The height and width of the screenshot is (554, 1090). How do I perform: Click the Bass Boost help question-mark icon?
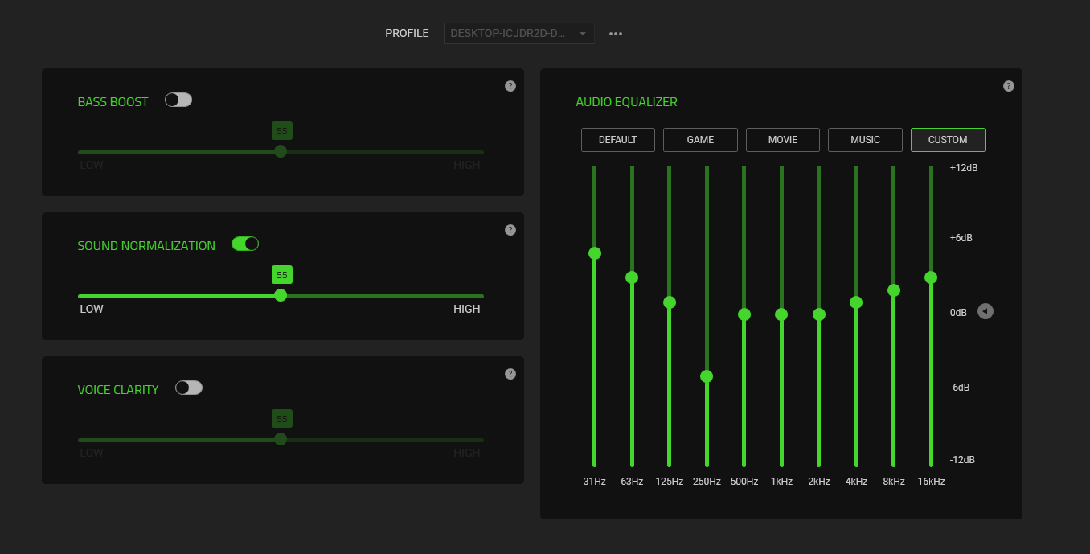510,86
